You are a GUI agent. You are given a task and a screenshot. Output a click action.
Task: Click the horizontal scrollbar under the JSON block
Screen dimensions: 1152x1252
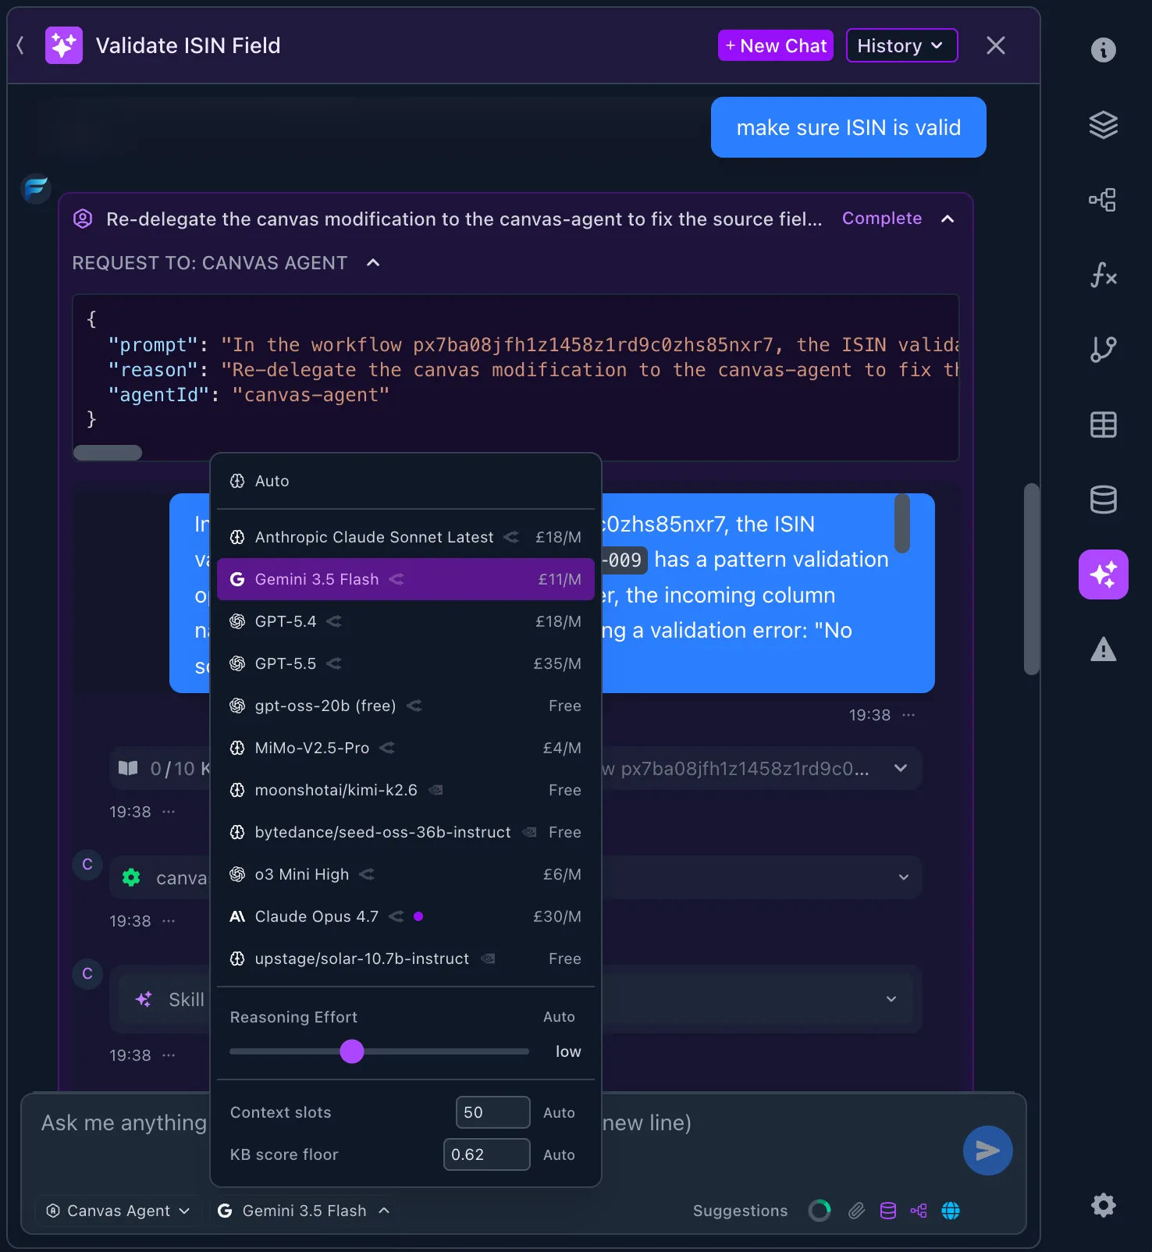coord(108,453)
